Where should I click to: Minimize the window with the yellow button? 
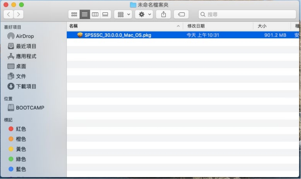click(14, 5)
